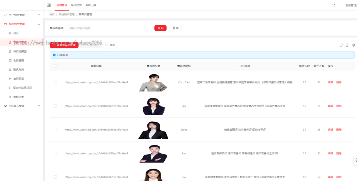Click the 重置 reset button

tap(176, 28)
